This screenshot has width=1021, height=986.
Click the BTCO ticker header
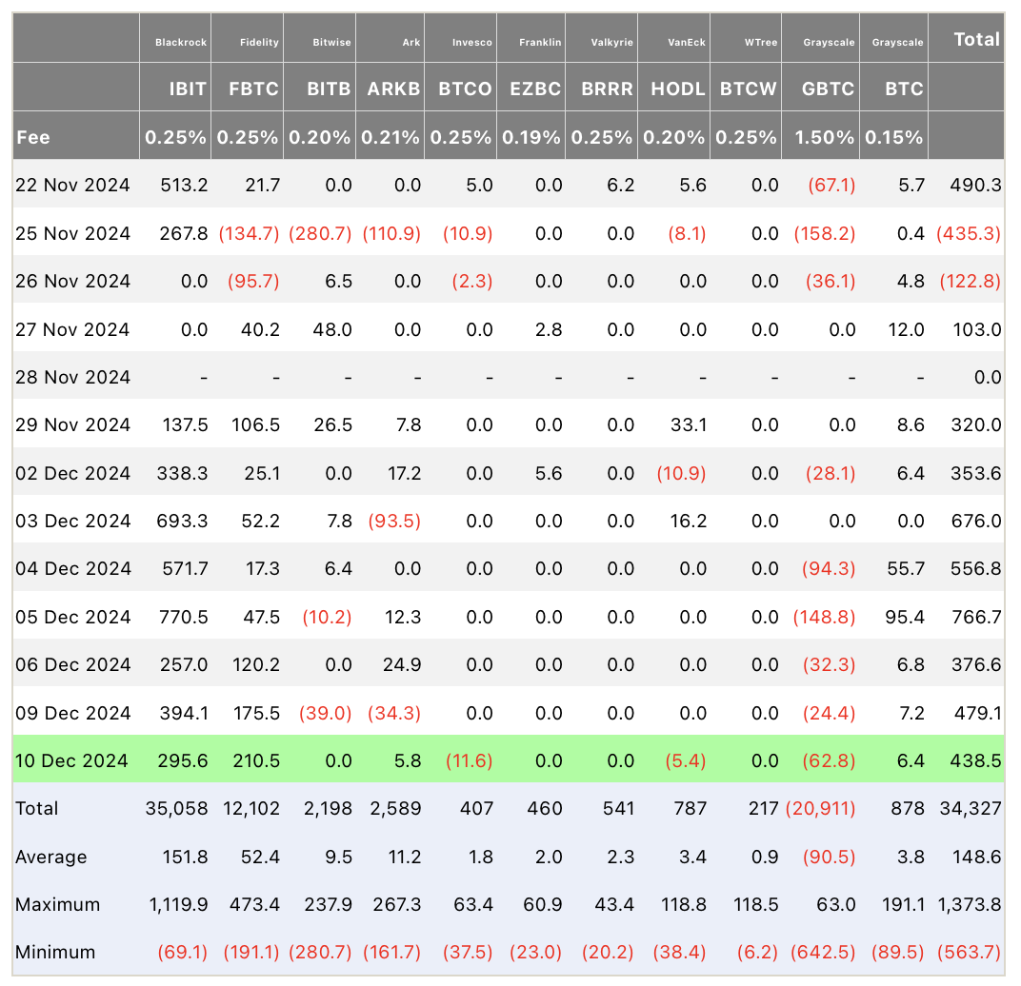(465, 89)
